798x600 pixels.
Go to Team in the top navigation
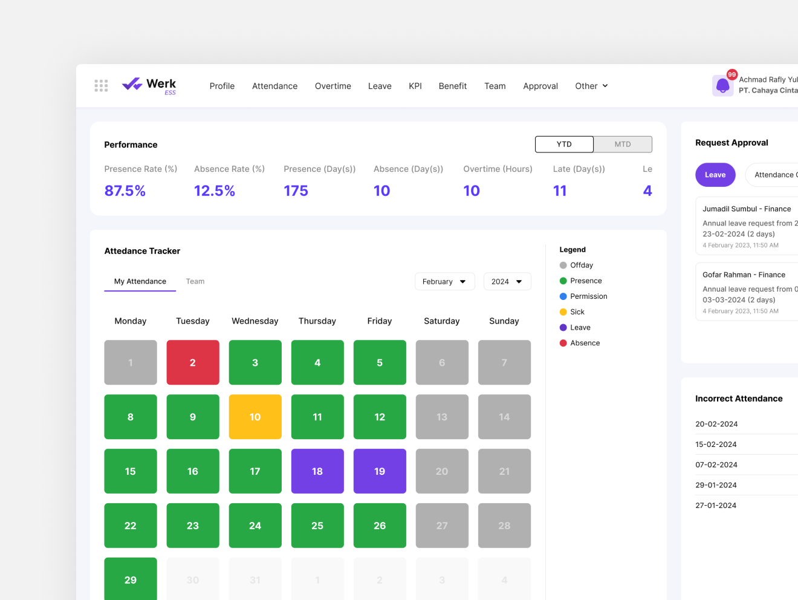[495, 86]
